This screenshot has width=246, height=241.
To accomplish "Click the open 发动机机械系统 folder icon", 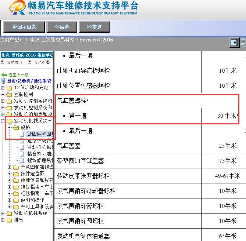I will [x=9, y=121].
